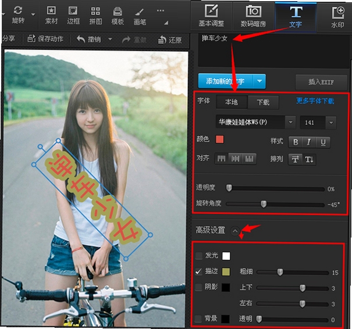Enable the 发光 glow checkbox

198,255
